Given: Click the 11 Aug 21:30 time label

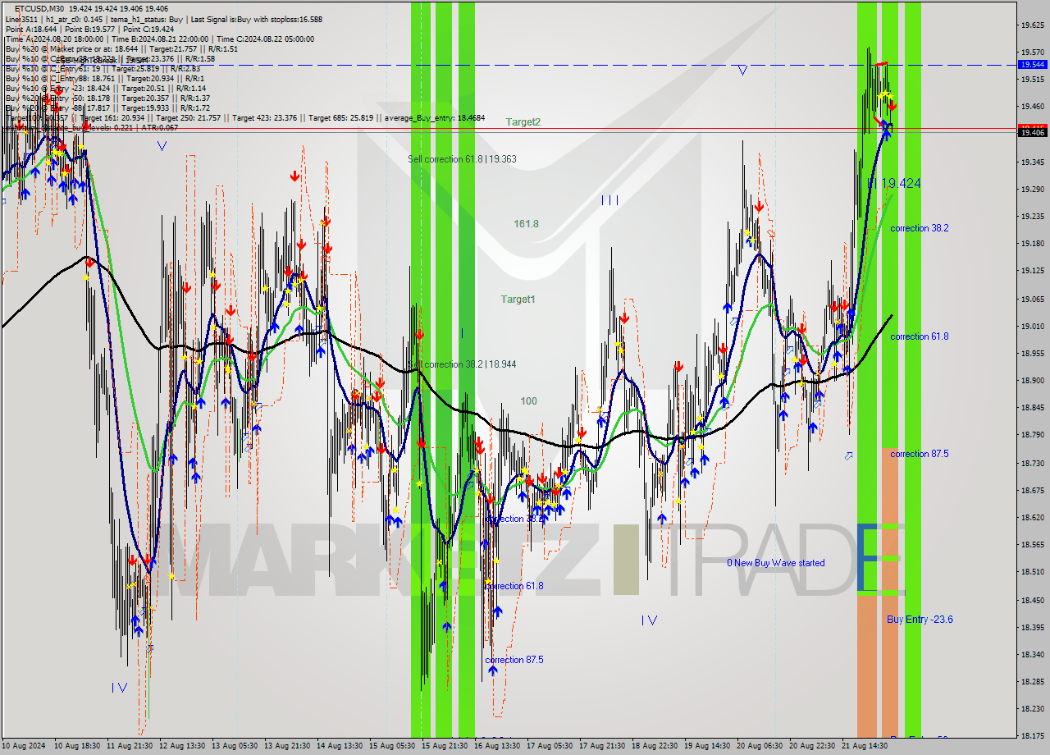Looking at the screenshot, I should 129,746.
